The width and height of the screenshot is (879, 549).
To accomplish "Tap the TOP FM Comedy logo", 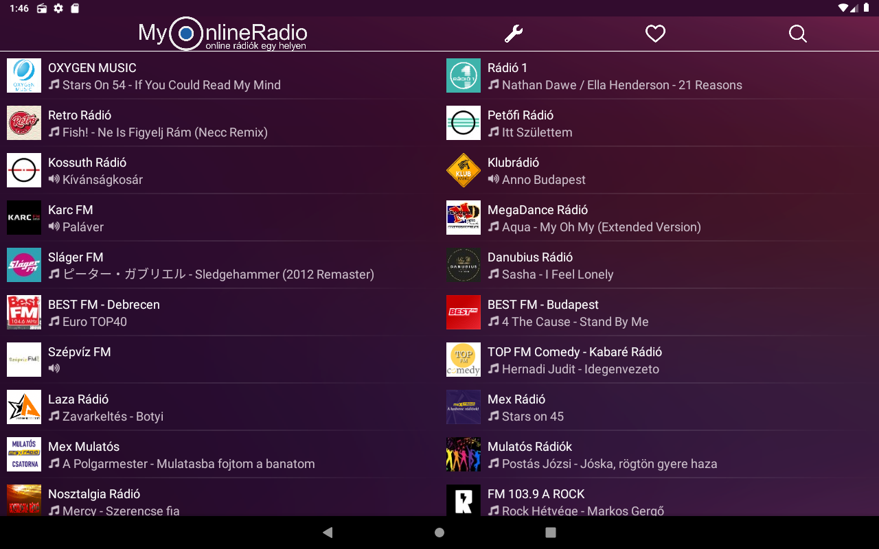I will click(x=464, y=360).
